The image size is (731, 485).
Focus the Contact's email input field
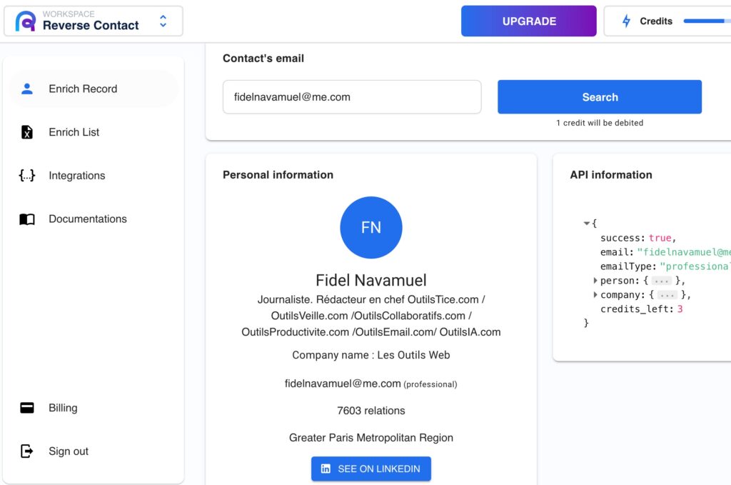[x=352, y=97]
